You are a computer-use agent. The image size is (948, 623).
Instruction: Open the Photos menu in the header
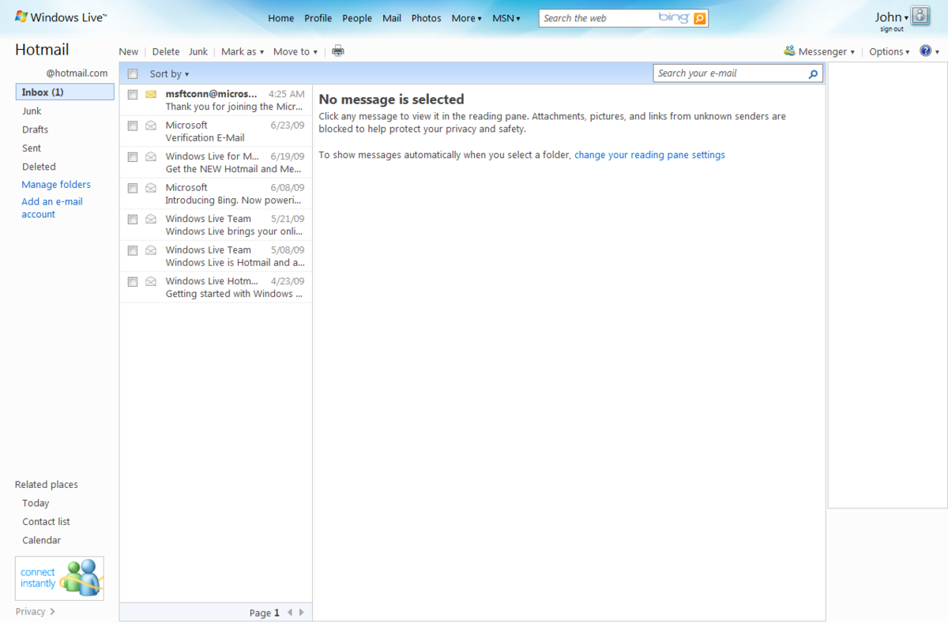[x=426, y=18]
